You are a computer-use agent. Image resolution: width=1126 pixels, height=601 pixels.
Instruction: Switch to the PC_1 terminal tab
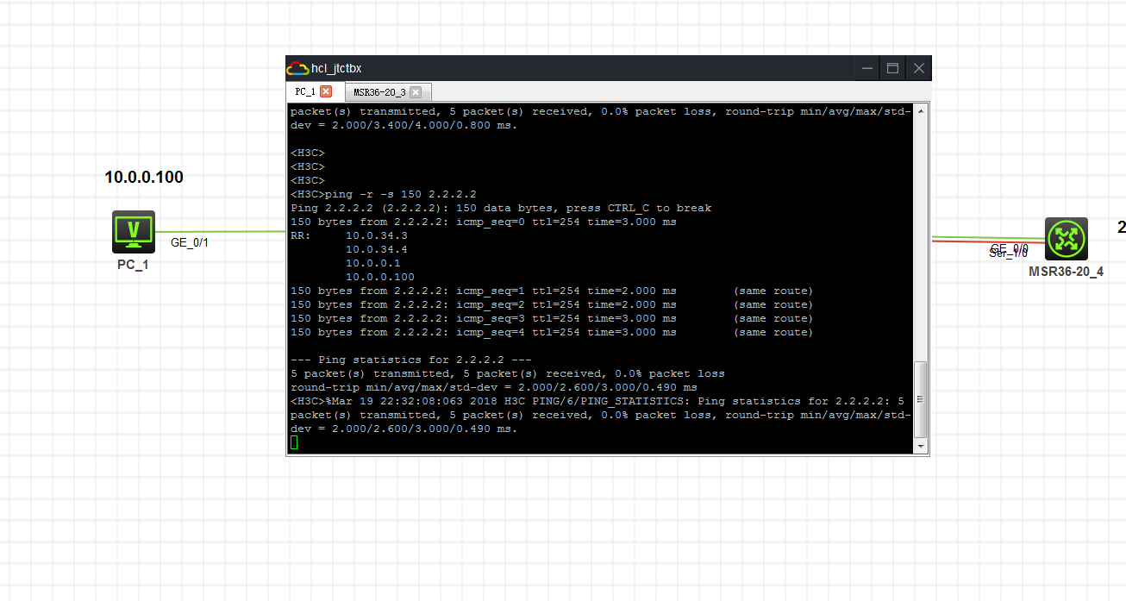coord(305,91)
